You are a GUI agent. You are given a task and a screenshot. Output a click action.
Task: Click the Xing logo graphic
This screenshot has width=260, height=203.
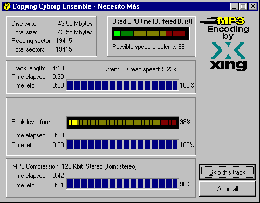click(x=228, y=56)
